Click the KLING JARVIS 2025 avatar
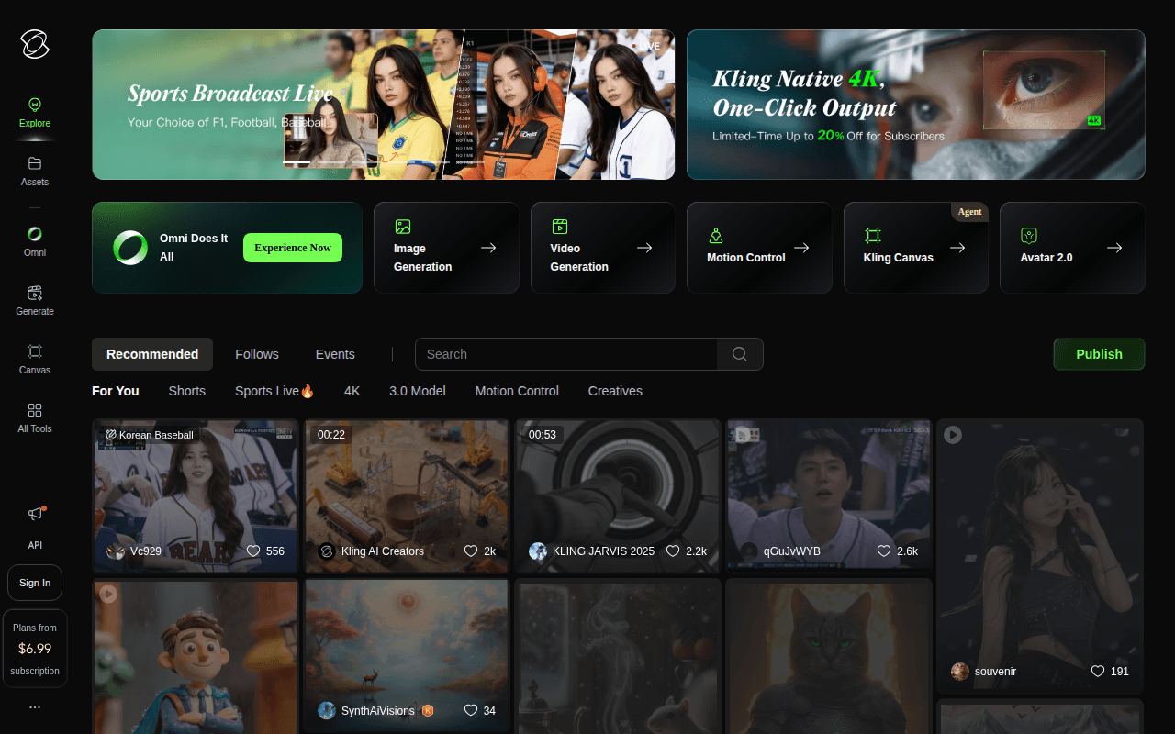Image resolution: width=1175 pixels, height=734 pixels. click(538, 551)
